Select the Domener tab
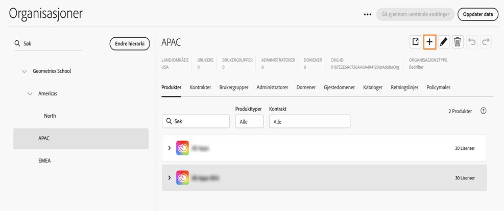Viewport: 504px width, 211px height. click(306, 87)
